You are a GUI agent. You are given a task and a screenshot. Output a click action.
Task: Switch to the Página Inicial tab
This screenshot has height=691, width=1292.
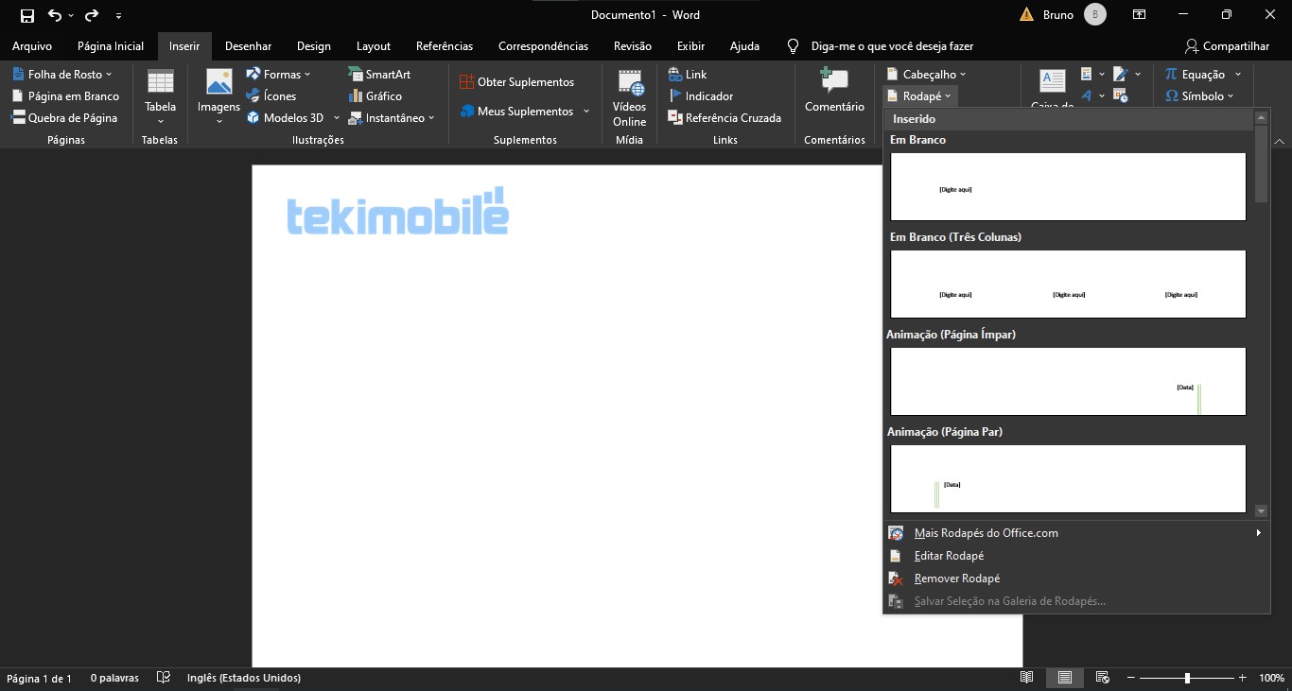coord(111,45)
